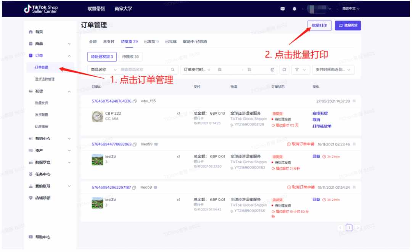
Task: Switch to the 全部 orders tab
Action: click(x=93, y=42)
